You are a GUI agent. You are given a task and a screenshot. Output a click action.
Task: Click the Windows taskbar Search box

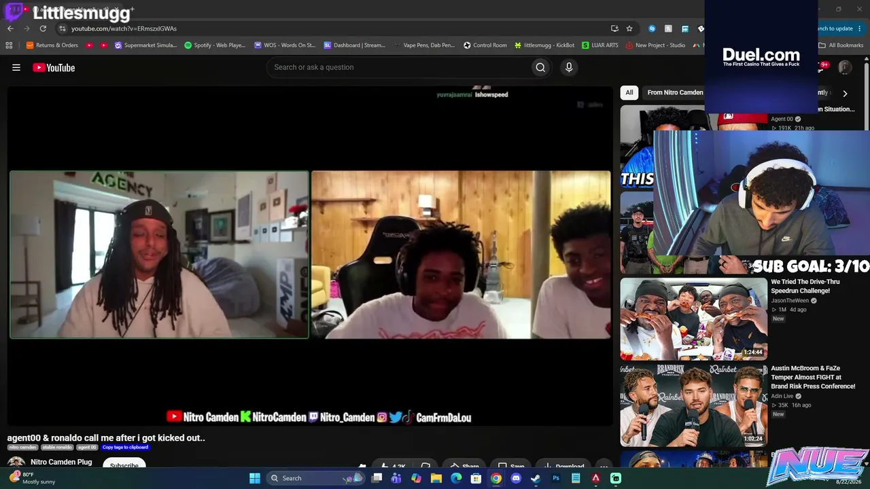[315, 478]
